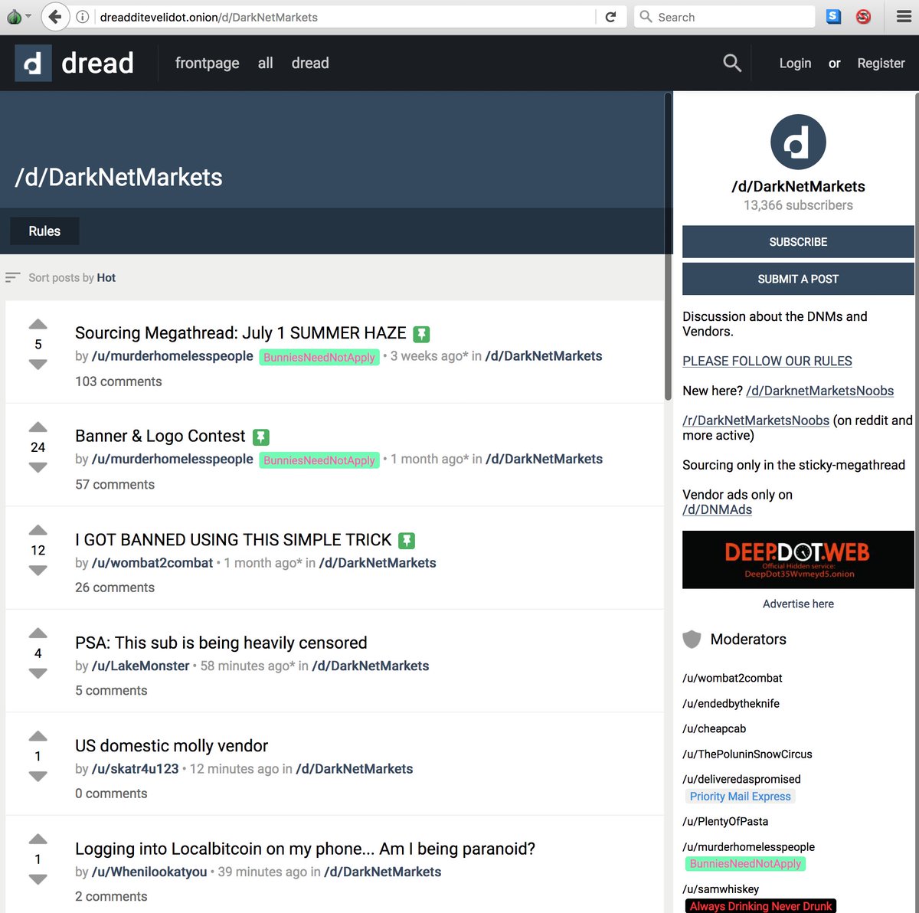Downvote the PSA censored post
Screen dimensions: 919x913
tap(38, 674)
